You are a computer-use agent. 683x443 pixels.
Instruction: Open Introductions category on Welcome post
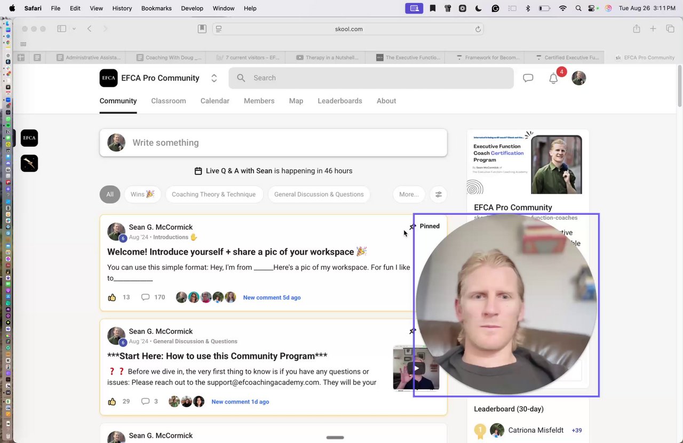[175, 237]
